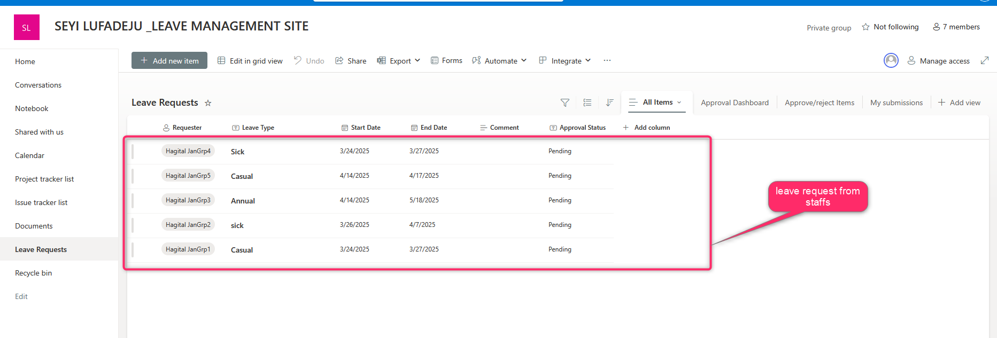Open Shared with us
Screen dimensions: 997x338
point(39,132)
